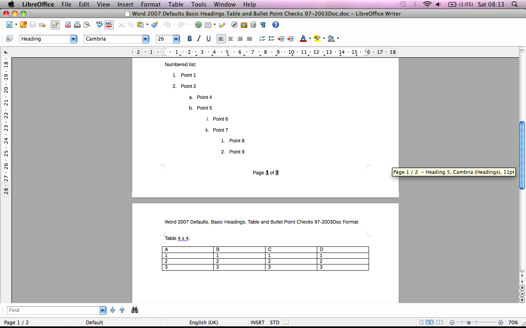Toggle Formatting Marks (pilcrow) display
Screen dimensions: 526x328
(263, 25)
